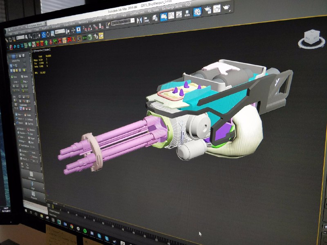
Task: Open the Perspective viewport label menu
Action: [38, 50]
